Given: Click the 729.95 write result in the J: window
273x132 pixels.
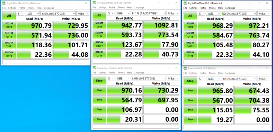Looking at the screenshot, I should [x=71, y=26].
